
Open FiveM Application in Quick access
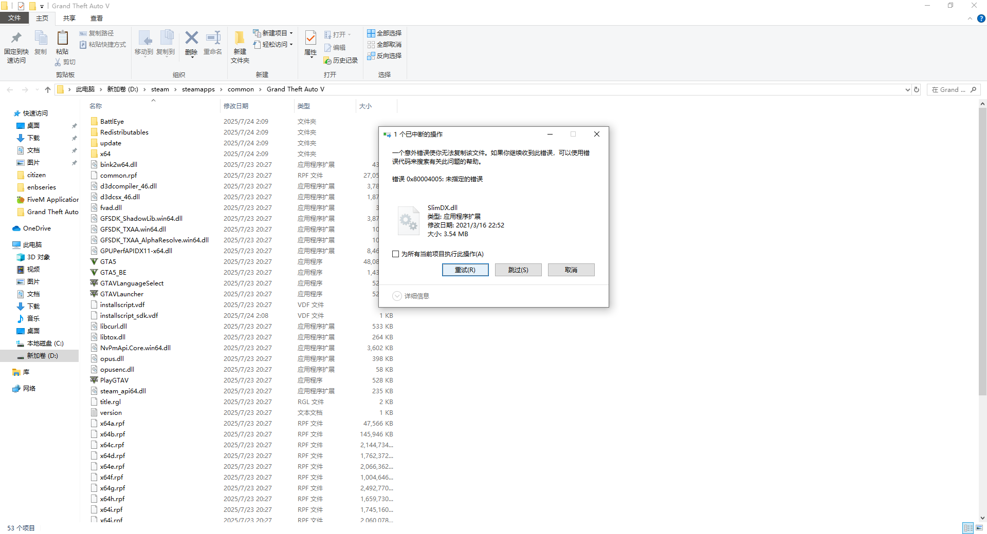coord(52,200)
